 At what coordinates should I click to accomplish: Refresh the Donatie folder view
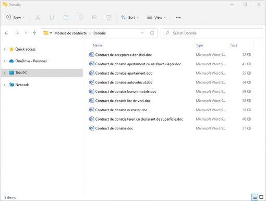point(152,33)
